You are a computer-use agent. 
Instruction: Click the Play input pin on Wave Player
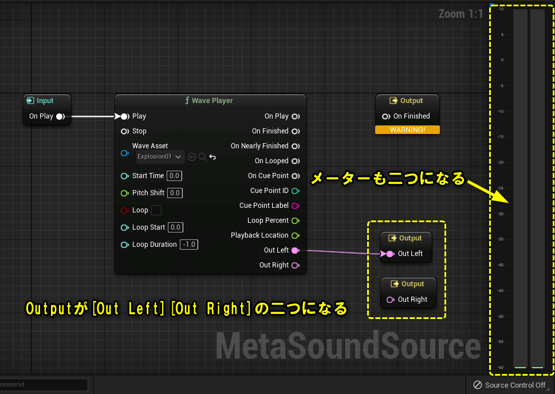tap(124, 116)
